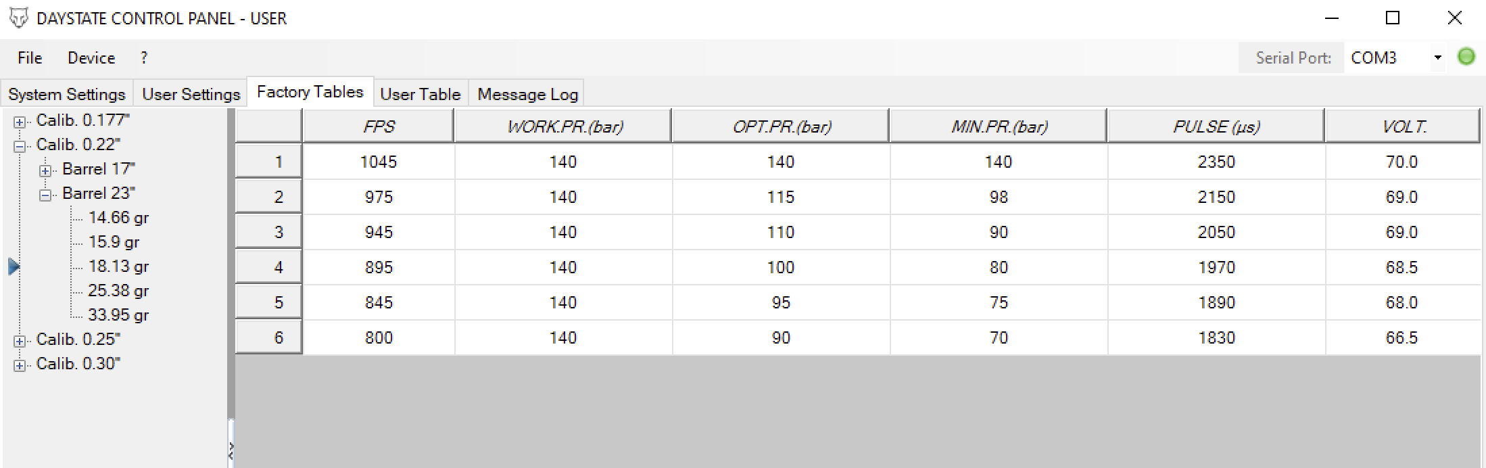This screenshot has width=1486, height=468.
Task: Collapse the Barrel 23" node
Action: pyautogui.click(x=45, y=195)
